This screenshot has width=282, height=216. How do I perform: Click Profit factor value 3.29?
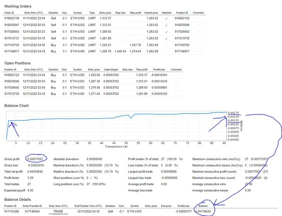click(x=30, y=178)
